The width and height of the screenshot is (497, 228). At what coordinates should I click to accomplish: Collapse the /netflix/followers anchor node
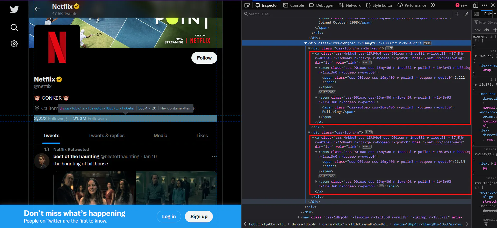[x=313, y=138]
